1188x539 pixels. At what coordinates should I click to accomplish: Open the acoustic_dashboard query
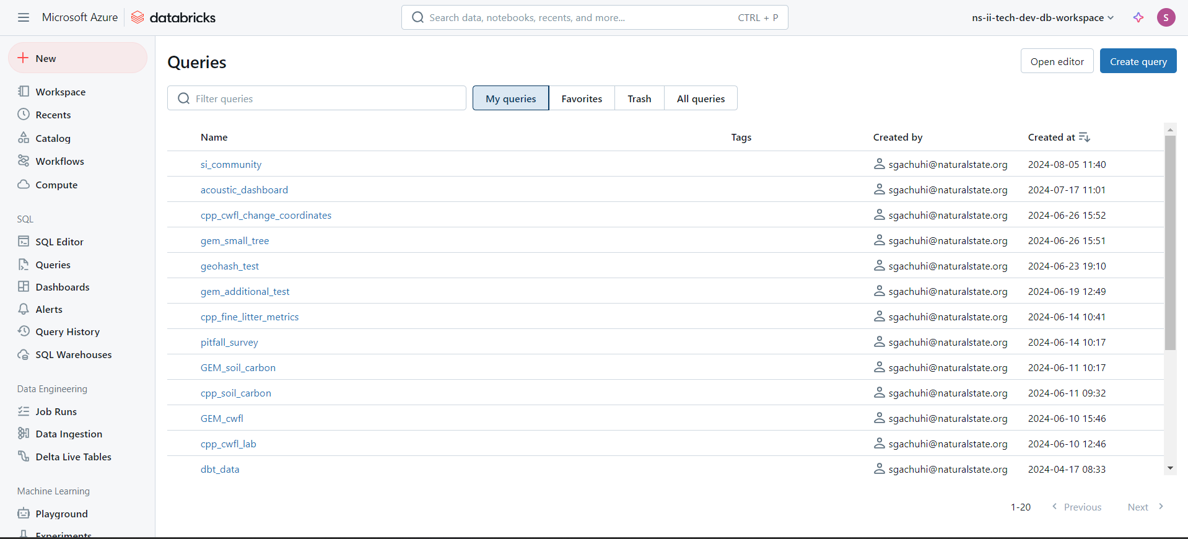coord(244,190)
